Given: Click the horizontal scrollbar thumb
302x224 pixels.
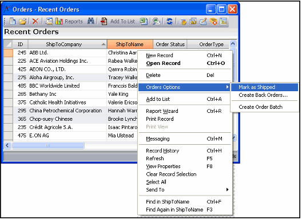Looking at the screenshot, I should click(x=48, y=145).
